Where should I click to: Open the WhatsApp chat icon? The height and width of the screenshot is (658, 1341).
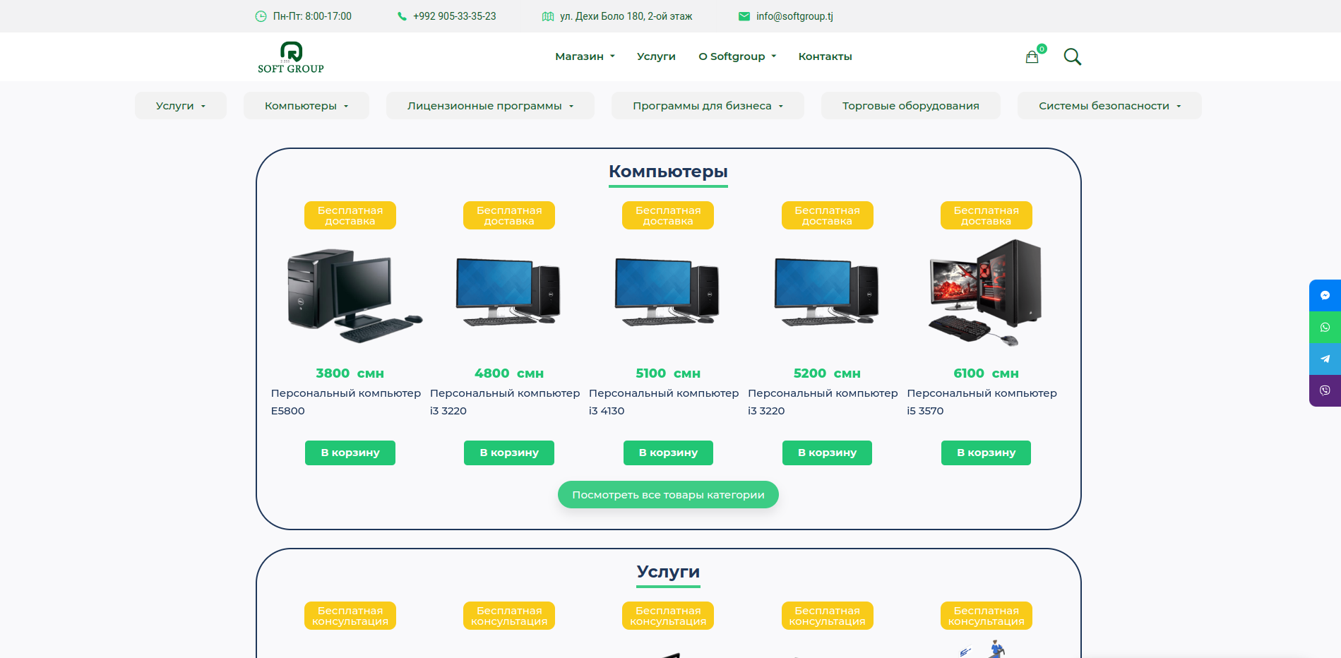tap(1325, 327)
